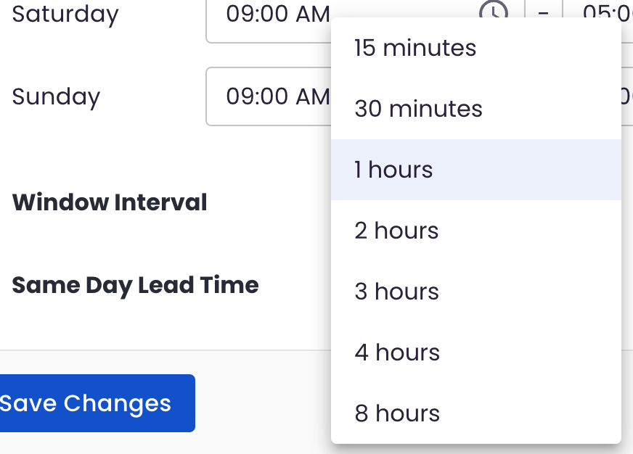633x454 pixels.
Task: Click the Saturday row label
Action: [x=65, y=15]
